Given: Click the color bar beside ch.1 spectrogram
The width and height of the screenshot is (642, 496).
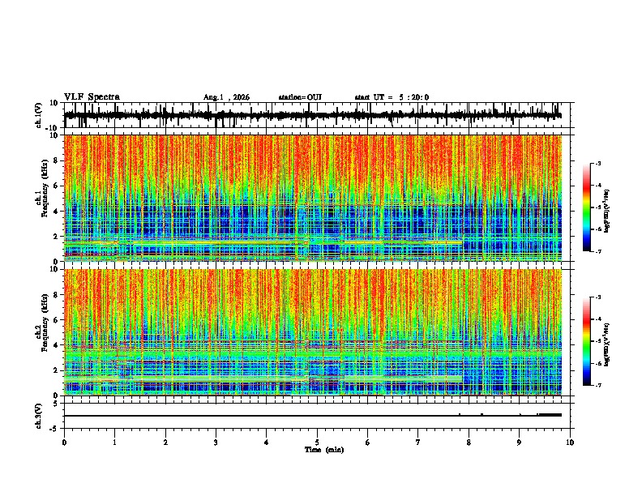Looking at the screenshot, I should click(587, 207).
